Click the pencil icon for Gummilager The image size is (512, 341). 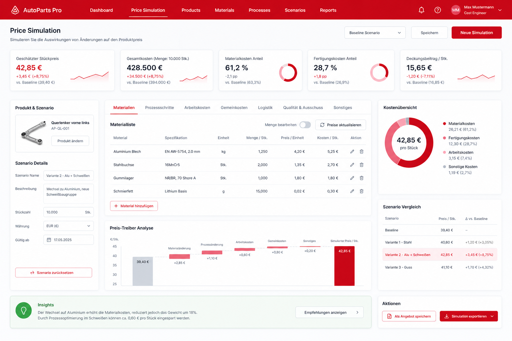tap(352, 178)
